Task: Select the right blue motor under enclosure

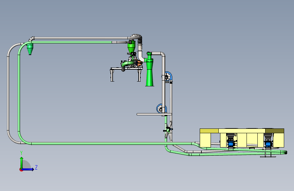Action: click(x=269, y=144)
